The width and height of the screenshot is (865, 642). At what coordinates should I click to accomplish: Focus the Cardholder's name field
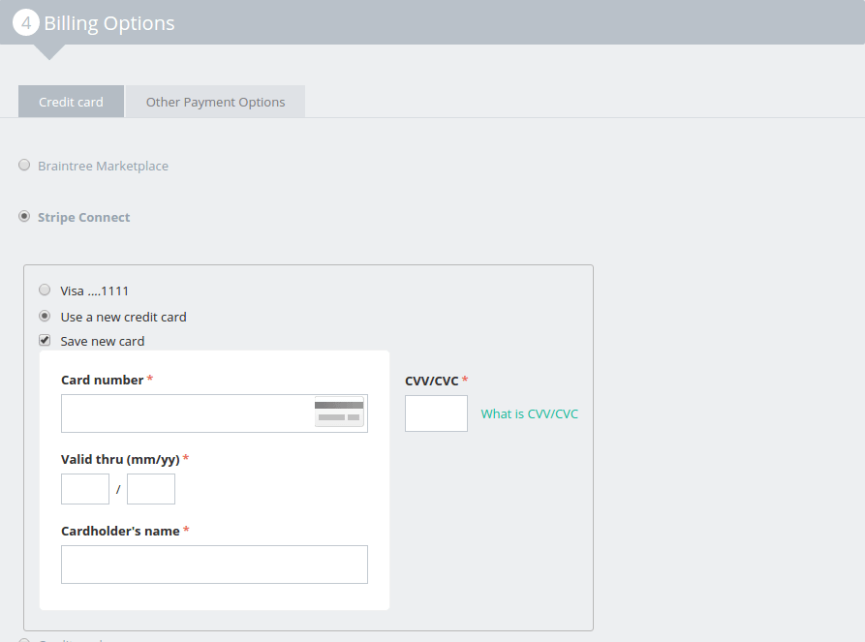[x=214, y=565]
